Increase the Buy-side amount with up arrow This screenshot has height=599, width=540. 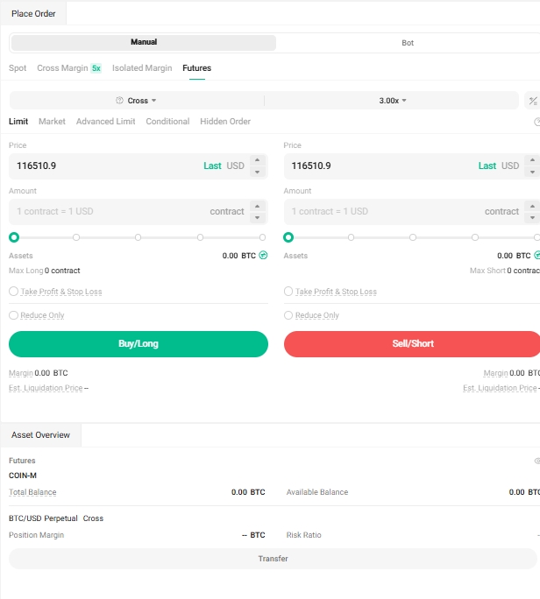257,206
